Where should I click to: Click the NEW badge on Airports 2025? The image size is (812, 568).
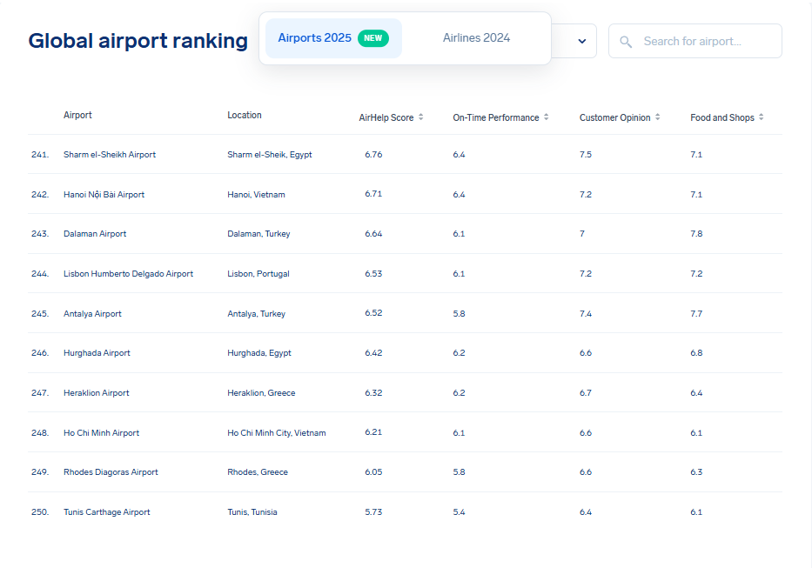pos(372,38)
